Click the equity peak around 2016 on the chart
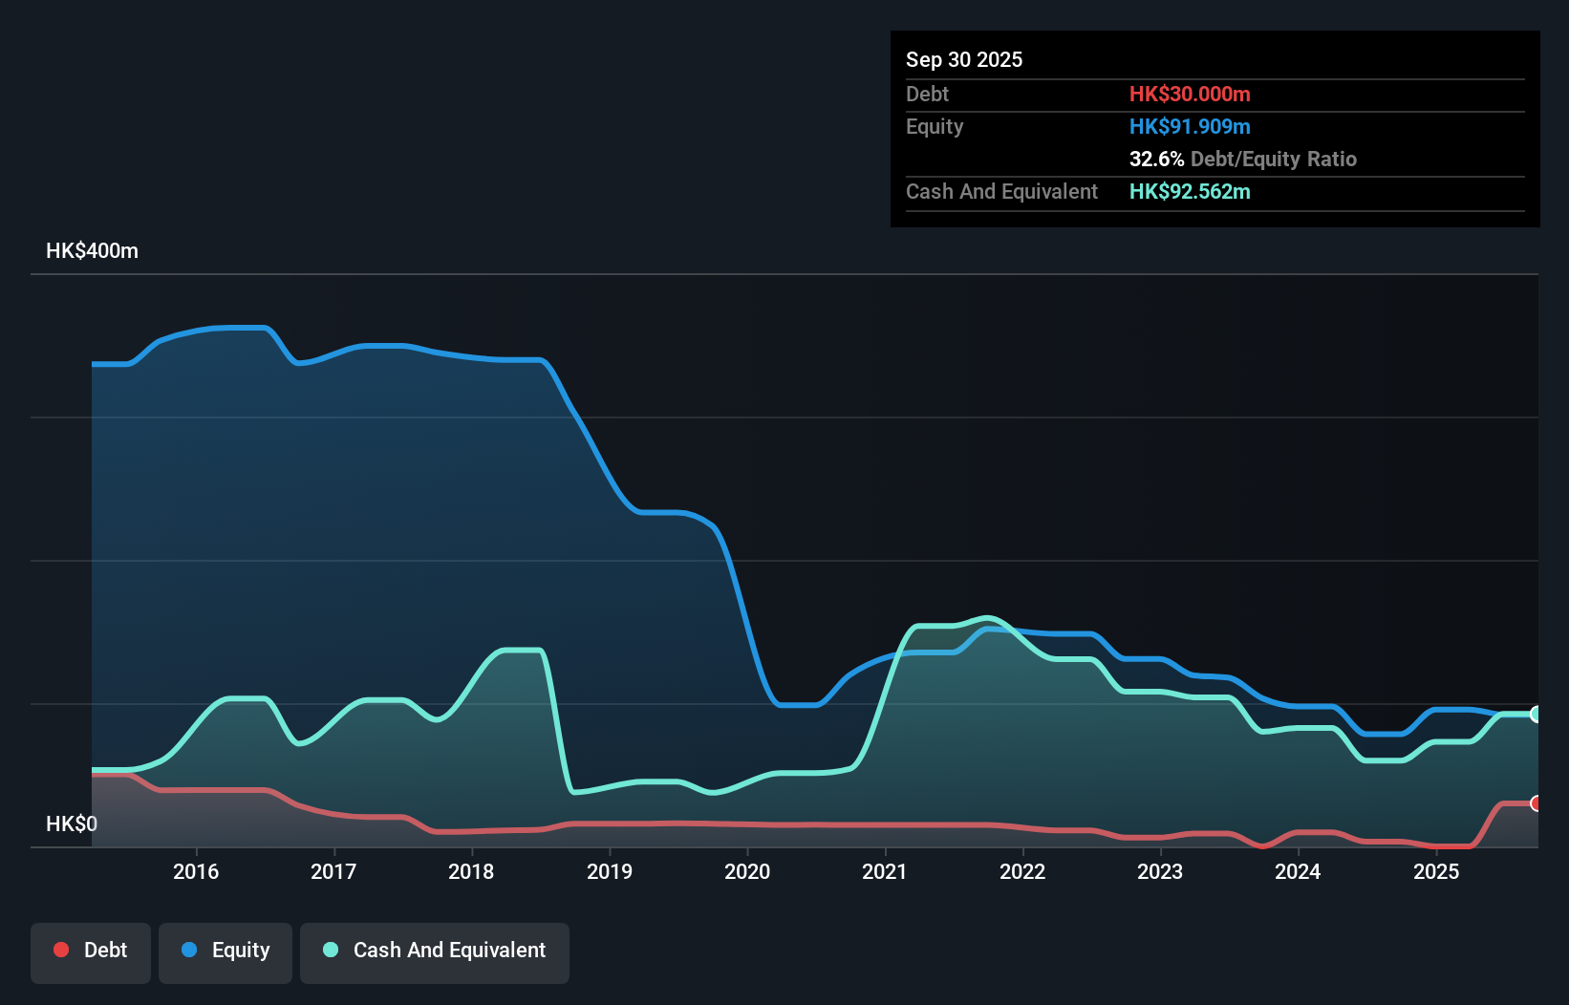The width and height of the screenshot is (1569, 1005). coord(229,328)
